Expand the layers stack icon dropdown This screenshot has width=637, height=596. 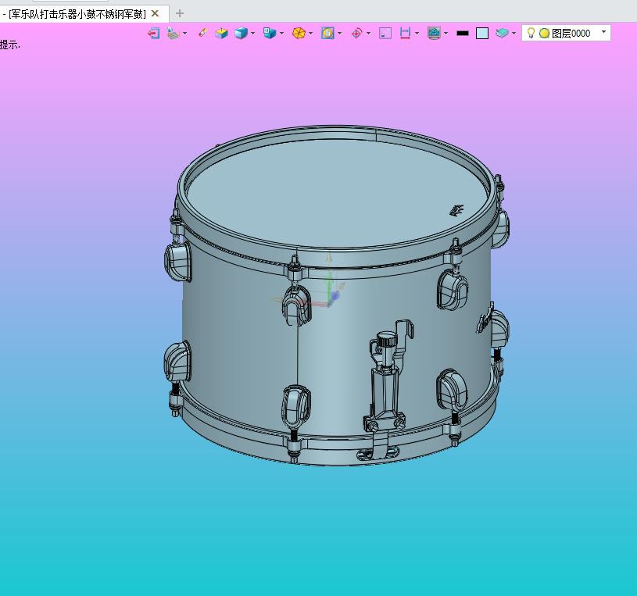(x=514, y=33)
